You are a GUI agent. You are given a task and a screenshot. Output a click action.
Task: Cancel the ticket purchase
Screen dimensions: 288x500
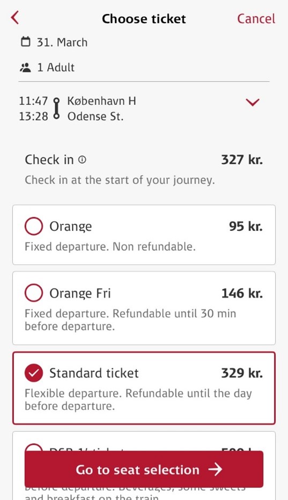[256, 18]
